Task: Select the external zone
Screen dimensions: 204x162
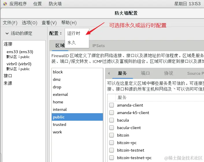Action: click(x=77, y=94)
